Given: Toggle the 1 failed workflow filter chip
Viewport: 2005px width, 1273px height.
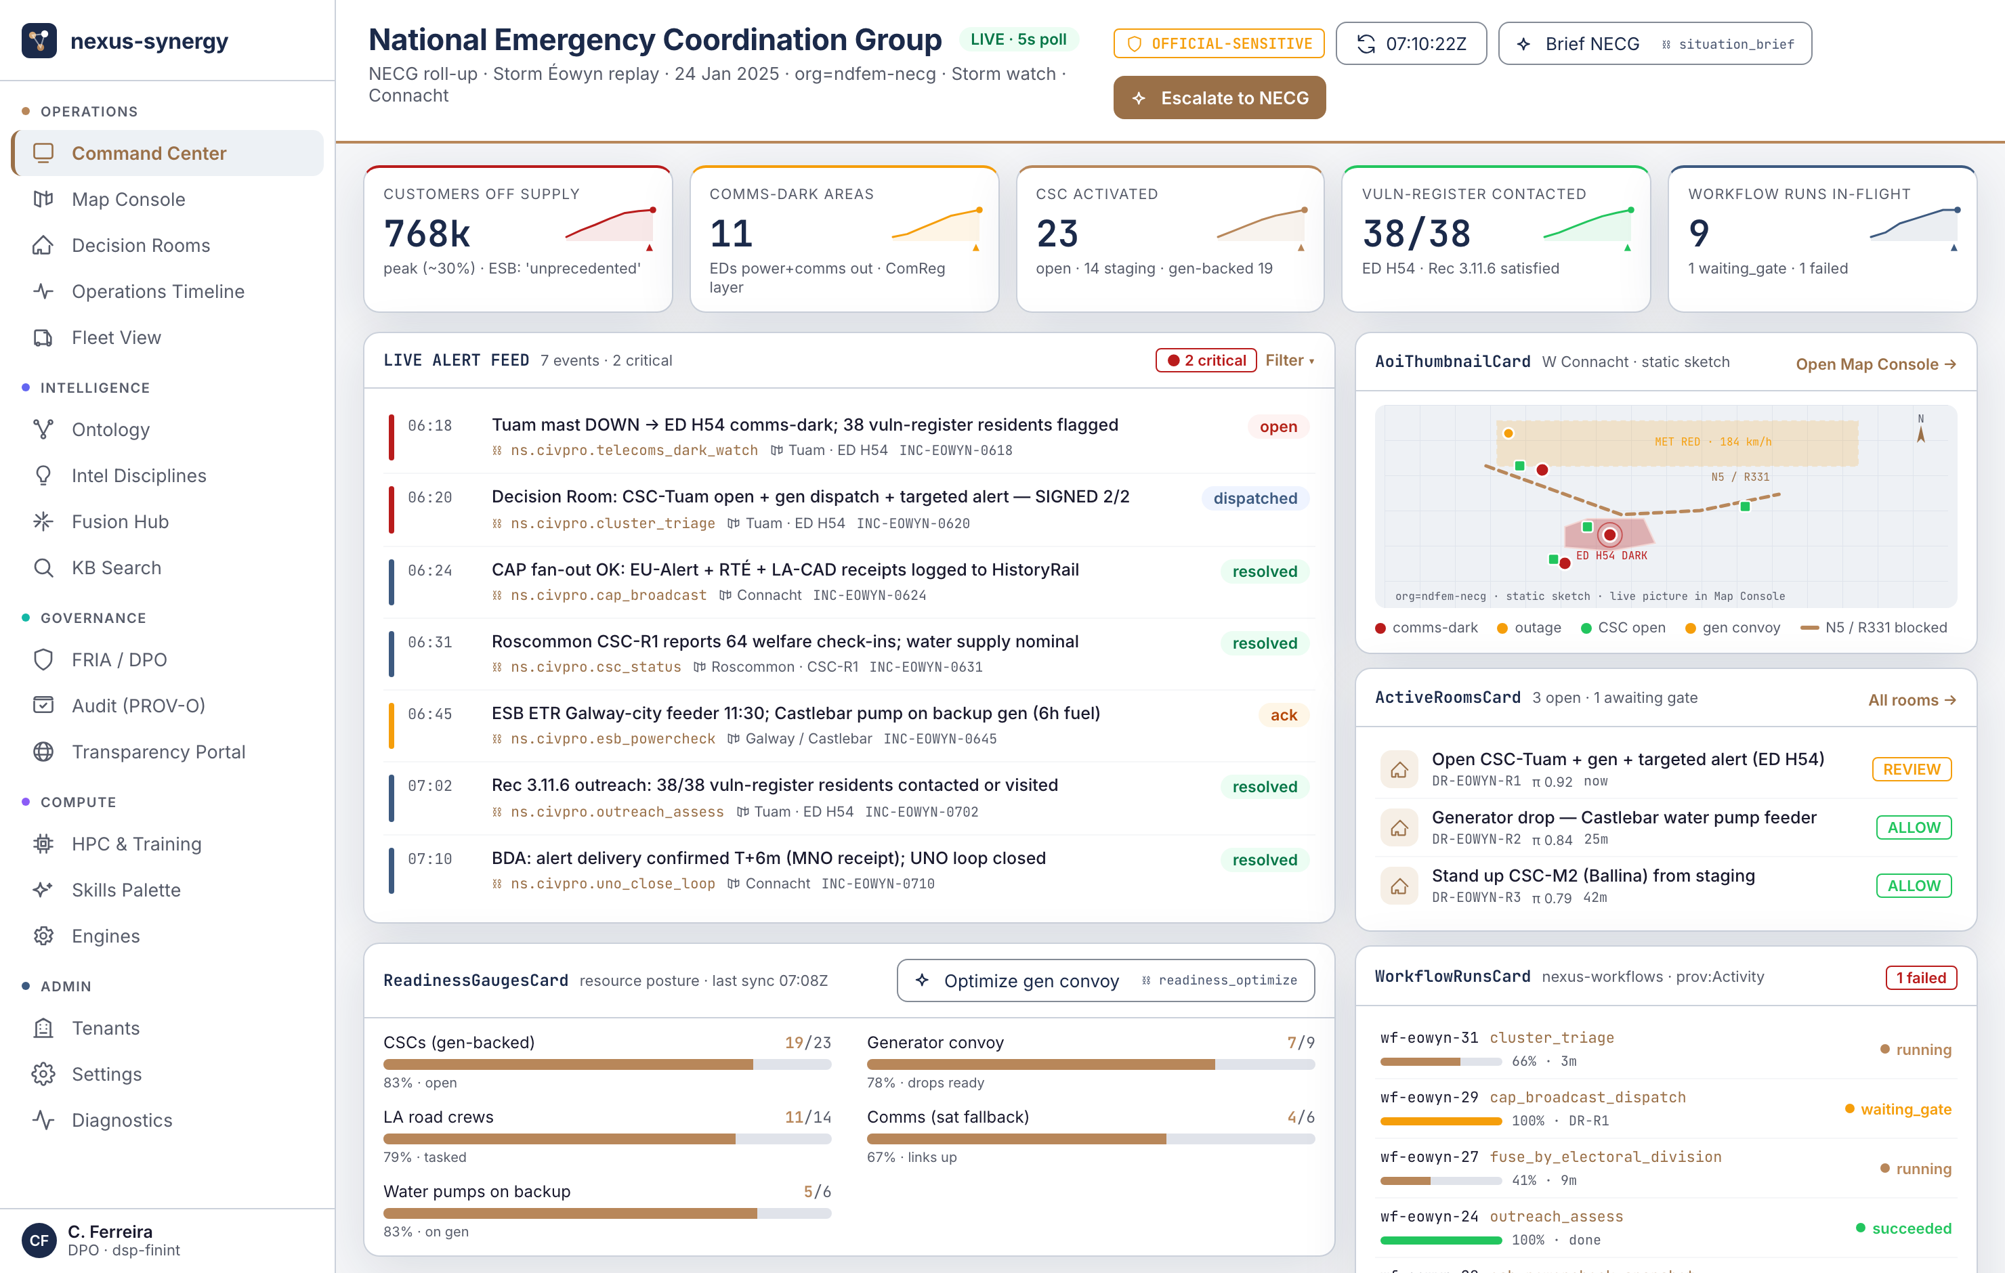Looking at the screenshot, I should (1921, 978).
